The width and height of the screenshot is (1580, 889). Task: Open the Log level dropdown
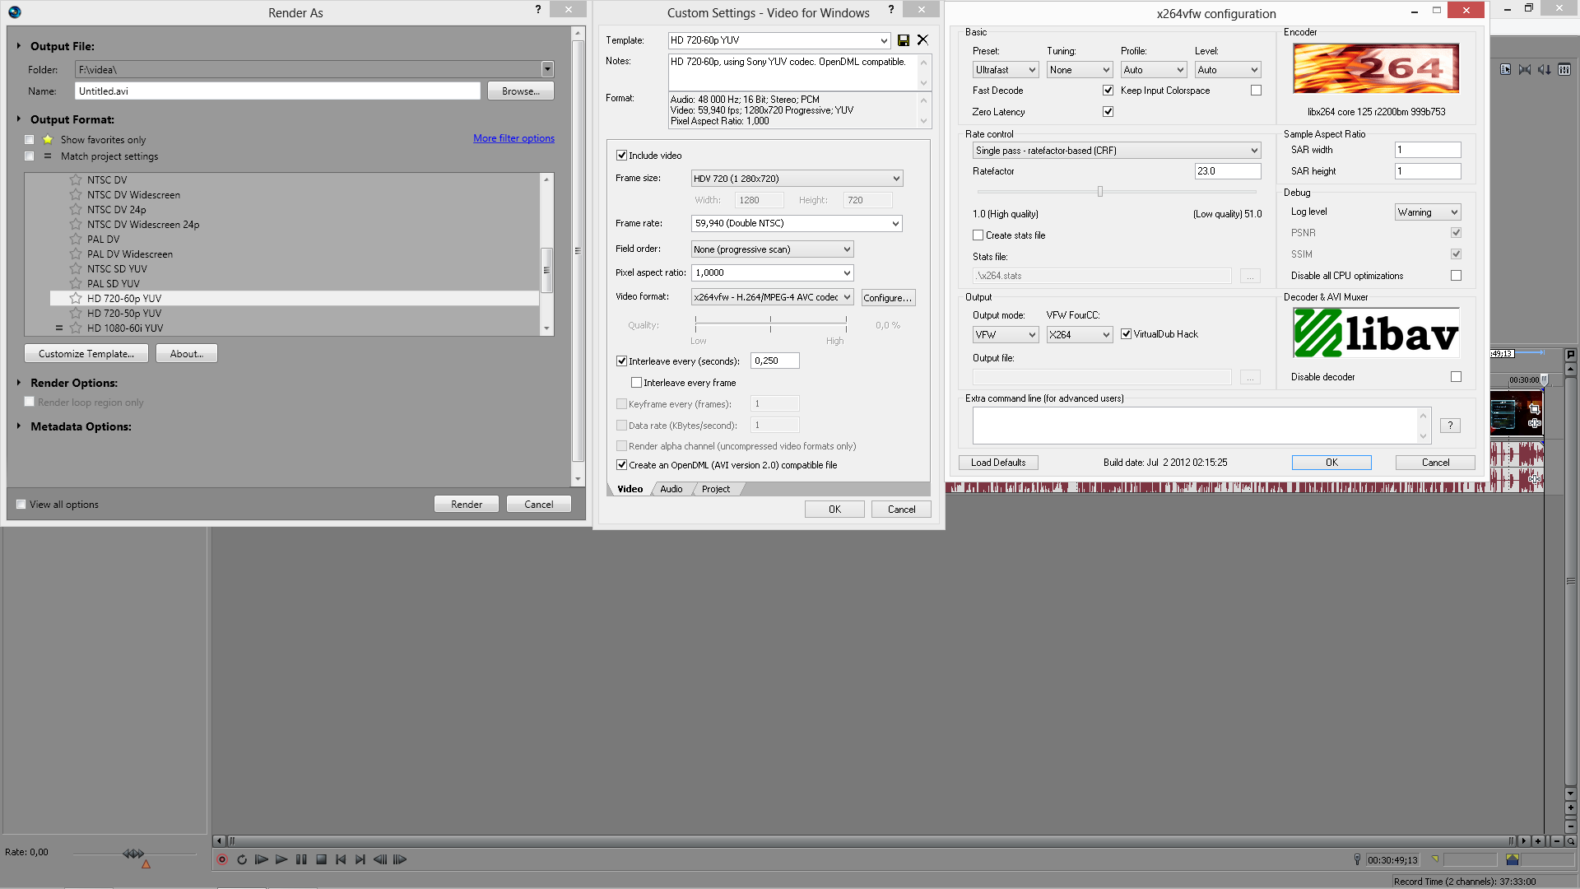pyautogui.click(x=1428, y=212)
